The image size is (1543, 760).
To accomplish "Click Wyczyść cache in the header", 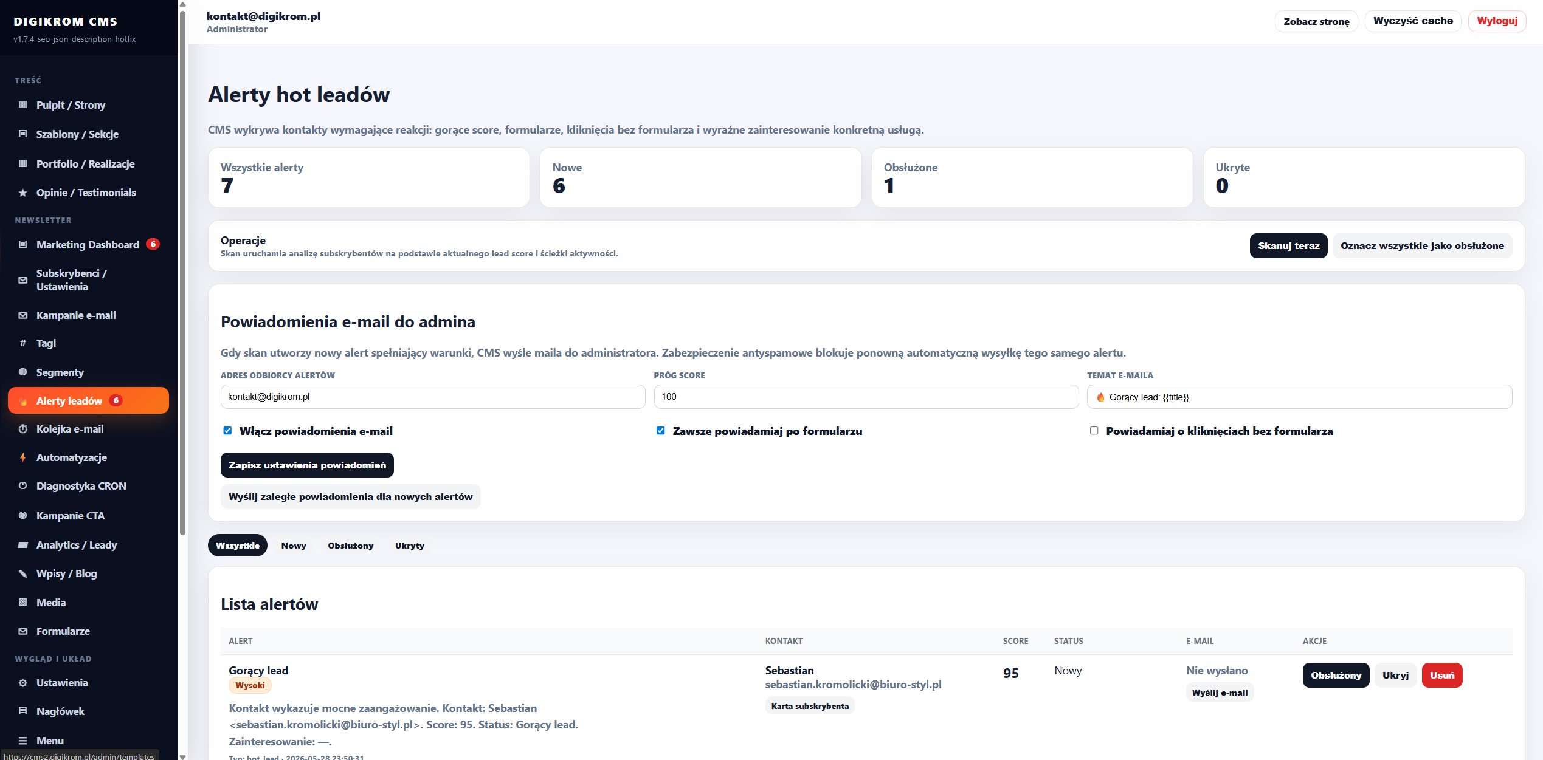I will point(1413,21).
